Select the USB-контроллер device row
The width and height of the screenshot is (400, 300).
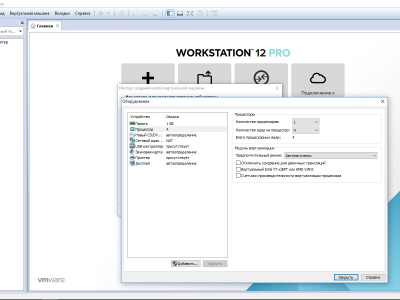178,146
